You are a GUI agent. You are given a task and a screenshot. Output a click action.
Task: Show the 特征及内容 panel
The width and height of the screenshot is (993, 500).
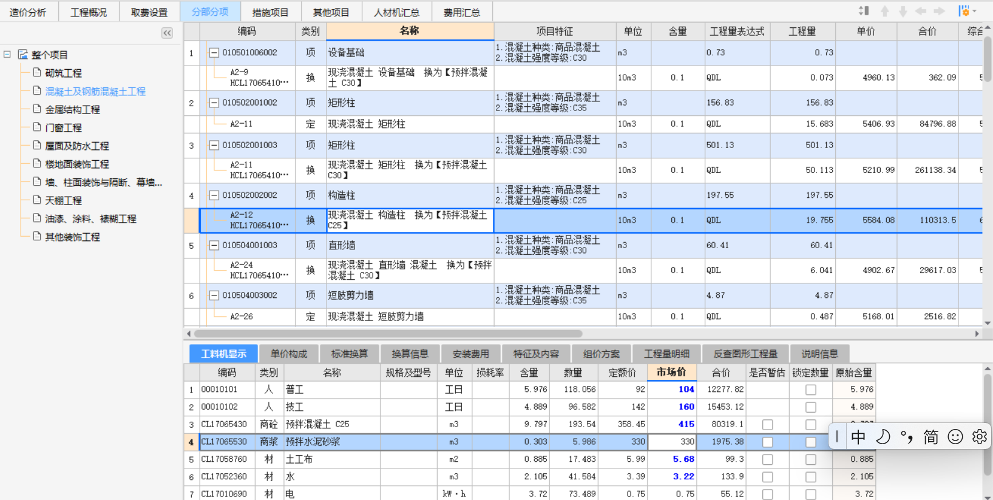click(537, 354)
